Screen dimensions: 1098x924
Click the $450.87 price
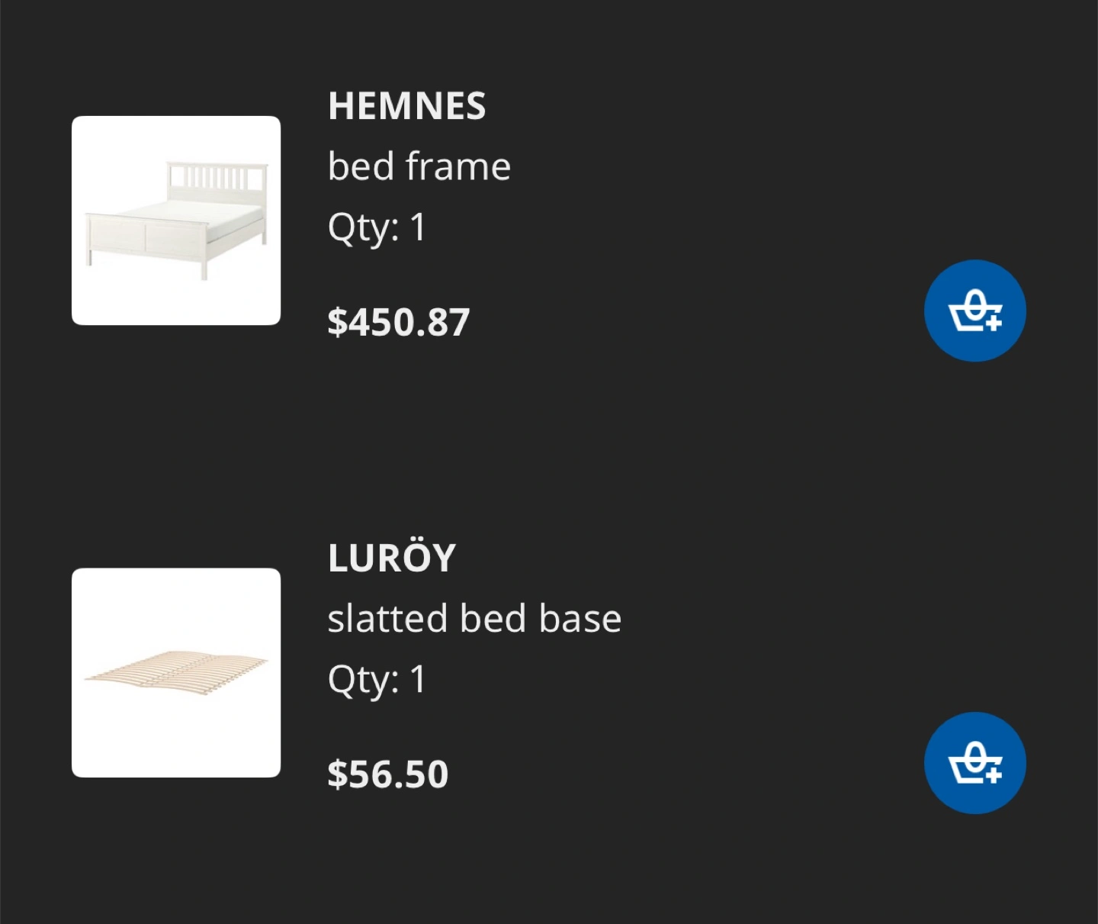click(x=398, y=322)
